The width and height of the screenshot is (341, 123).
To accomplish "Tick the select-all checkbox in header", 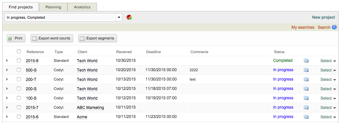I will pyautogui.click(x=19, y=51).
